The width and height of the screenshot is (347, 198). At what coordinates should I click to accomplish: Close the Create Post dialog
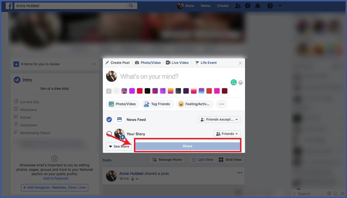240,63
